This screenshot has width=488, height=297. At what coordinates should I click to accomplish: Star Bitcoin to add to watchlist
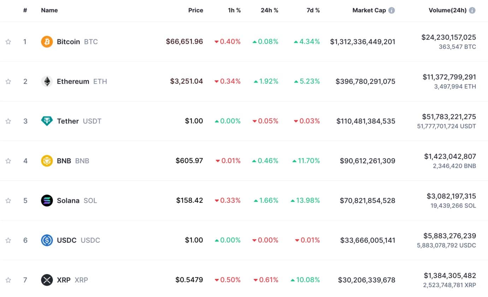click(x=8, y=42)
